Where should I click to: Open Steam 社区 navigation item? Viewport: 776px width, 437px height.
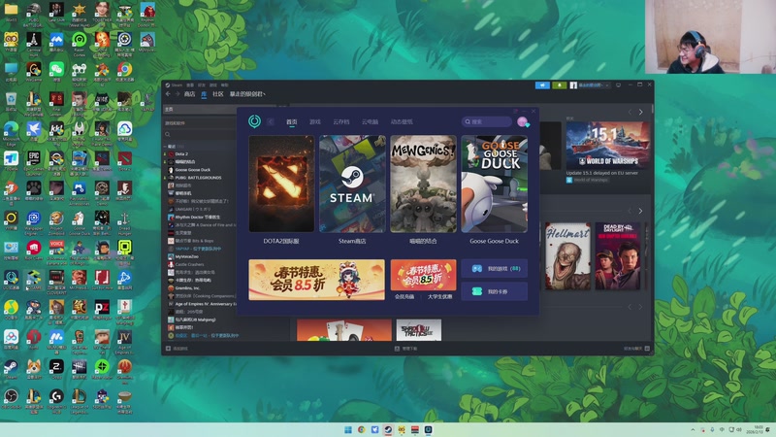point(217,94)
